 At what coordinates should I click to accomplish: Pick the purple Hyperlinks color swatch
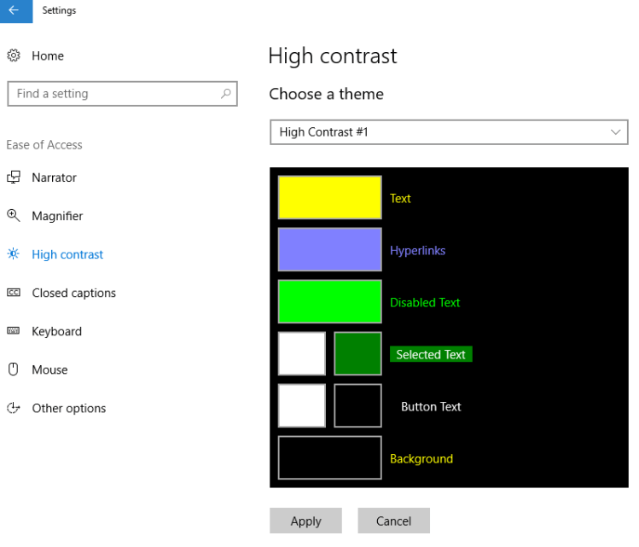(x=329, y=249)
